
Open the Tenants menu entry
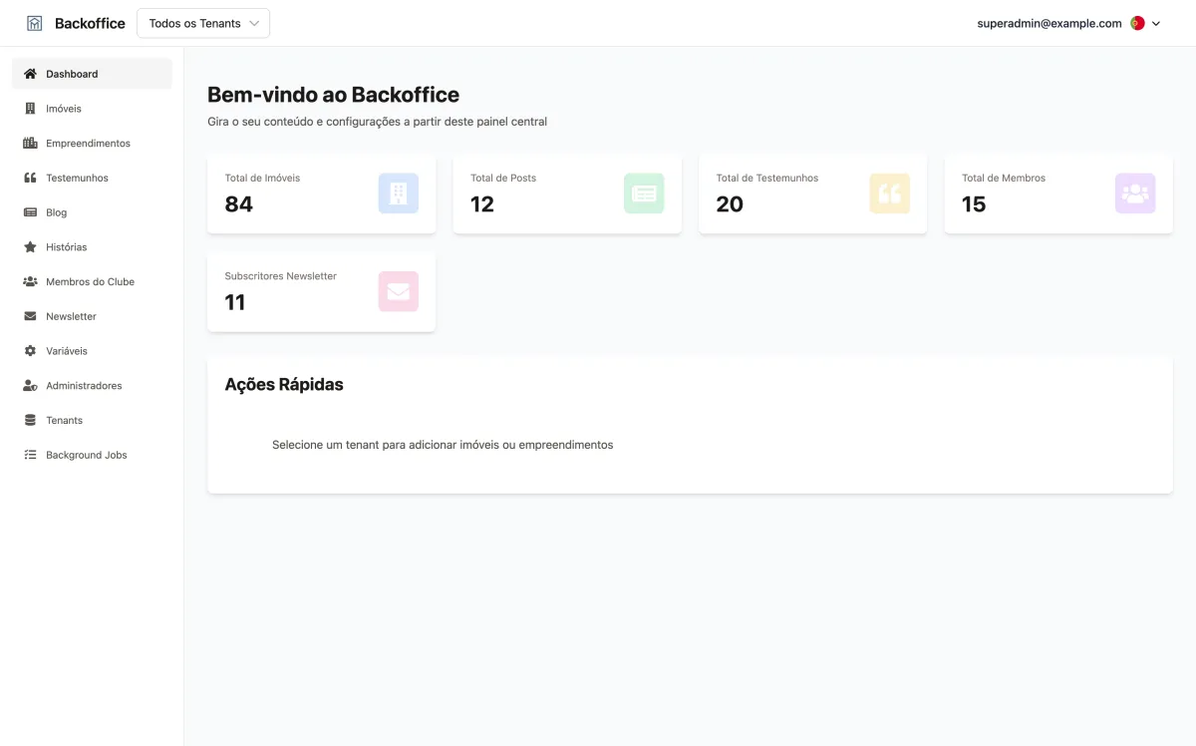click(x=63, y=420)
